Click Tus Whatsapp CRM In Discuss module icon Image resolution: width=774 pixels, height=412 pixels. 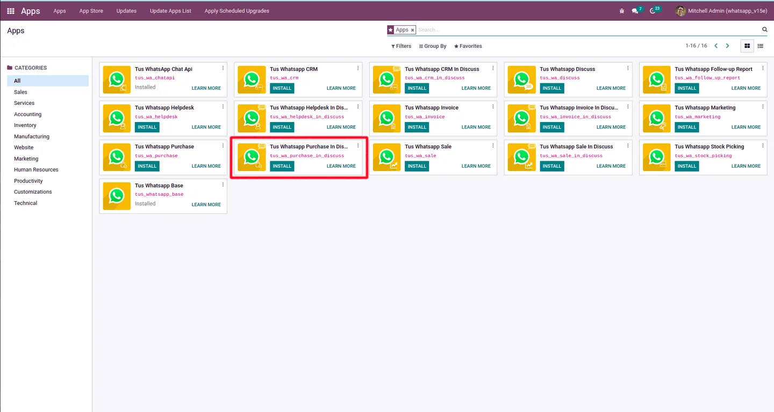[386, 80]
